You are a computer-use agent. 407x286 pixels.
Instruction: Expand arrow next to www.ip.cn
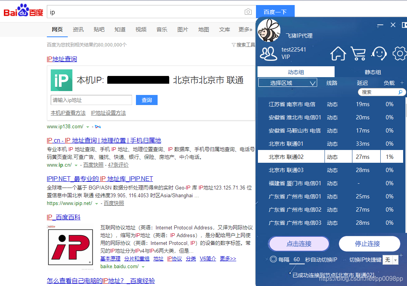tap(76, 165)
